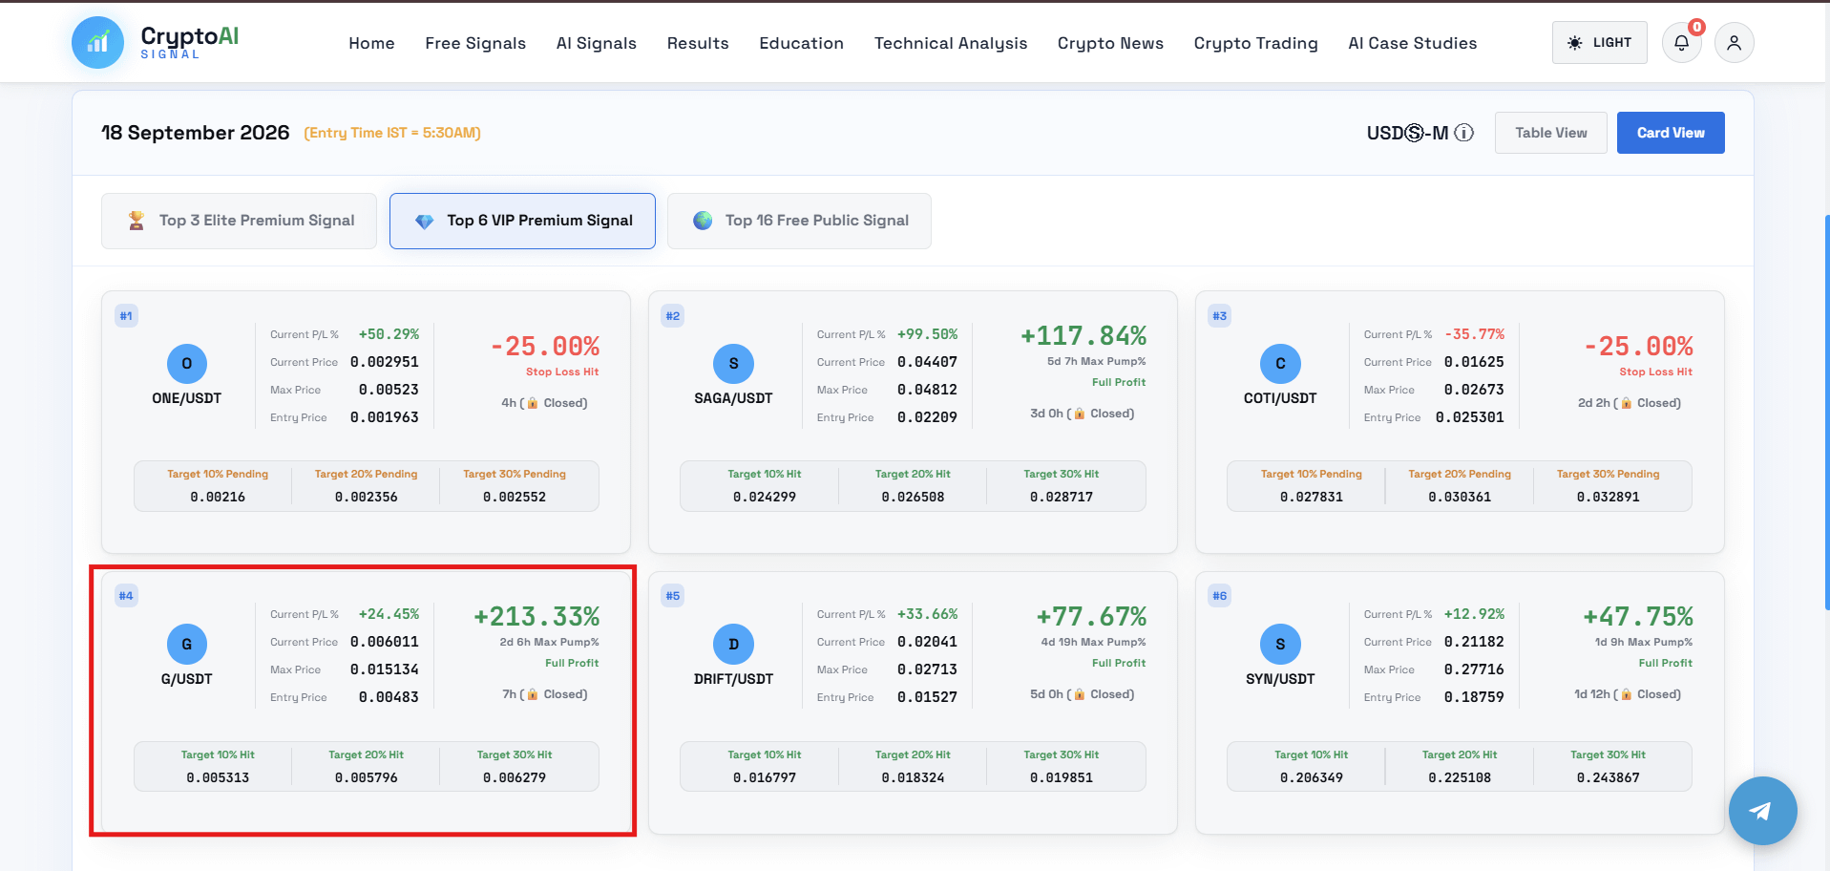Viewport: 1830px width, 871px height.
Task: Open the AI Signals menu
Action: tap(597, 43)
